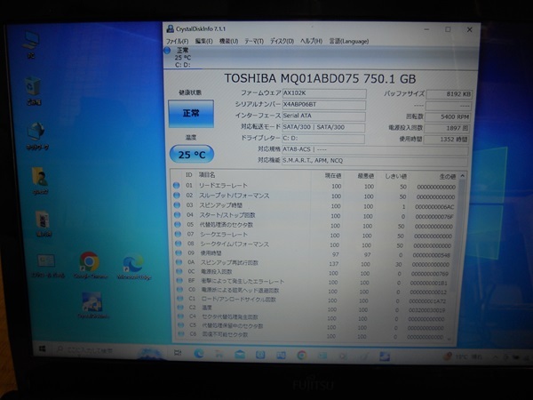Viewport: 533px width, 400px height.
Task: Click the しきい値 column header
Action: [x=395, y=176]
